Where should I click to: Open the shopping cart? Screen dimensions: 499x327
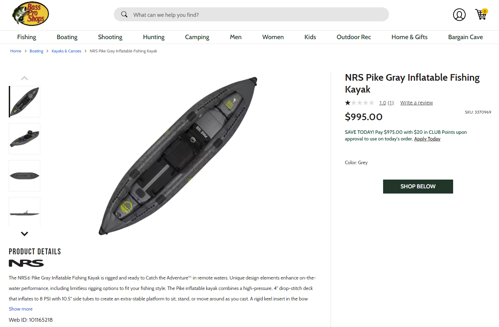click(x=481, y=15)
